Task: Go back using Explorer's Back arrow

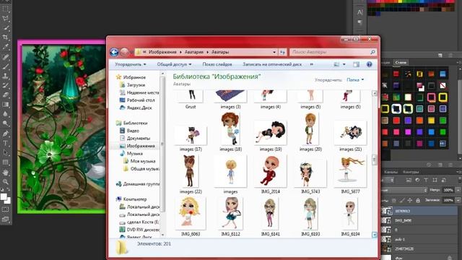Action: coord(114,52)
